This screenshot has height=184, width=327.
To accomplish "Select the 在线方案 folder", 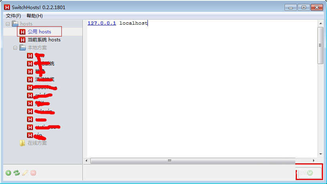I will click(x=37, y=143).
